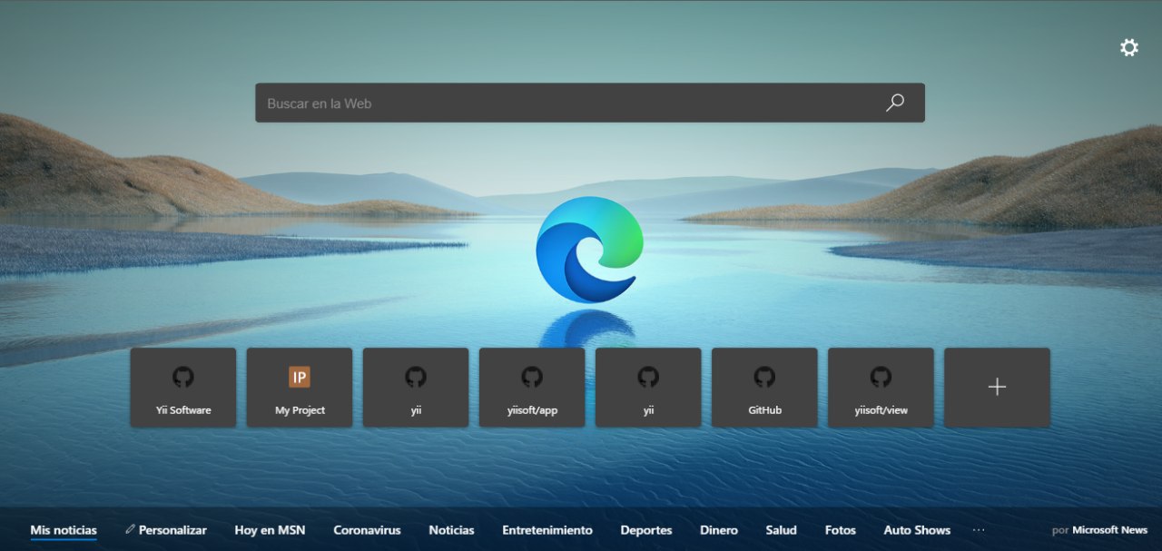
Task: Open the Yii Software quick link tile
Action: tap(183, 388)
